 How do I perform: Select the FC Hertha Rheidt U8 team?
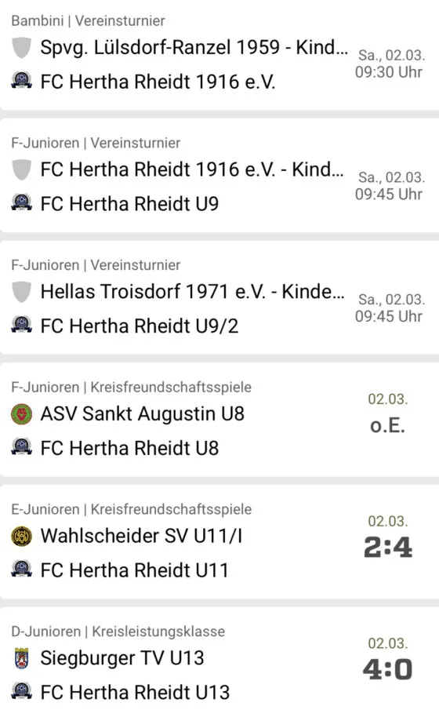pos(129,448)
